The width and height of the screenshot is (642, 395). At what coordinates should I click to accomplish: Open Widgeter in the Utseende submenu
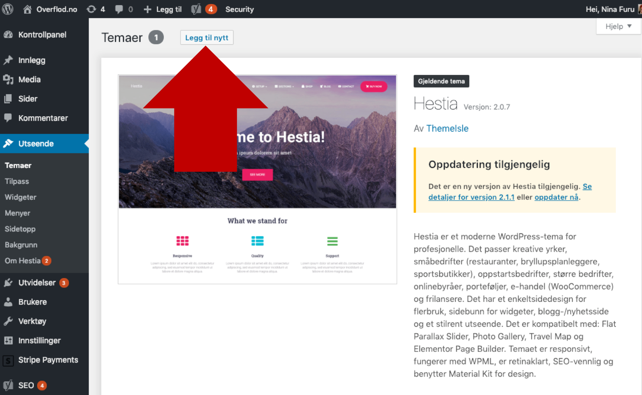click(x=21, y=197)
